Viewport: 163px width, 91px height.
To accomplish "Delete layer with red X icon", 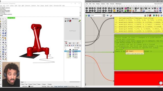I will click(x=70, y=45).
